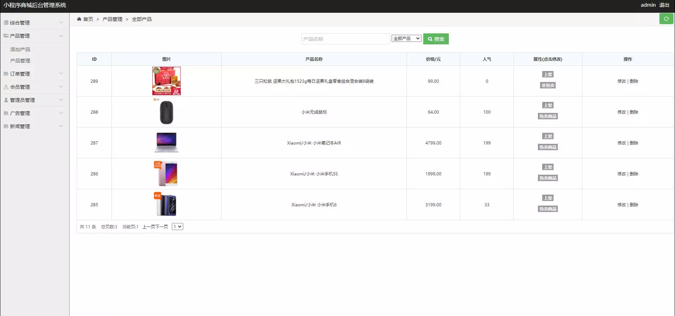This screenshot has height=316, width=675.
Task: Select 综合管理 menu label
Action: coord(20,22)
